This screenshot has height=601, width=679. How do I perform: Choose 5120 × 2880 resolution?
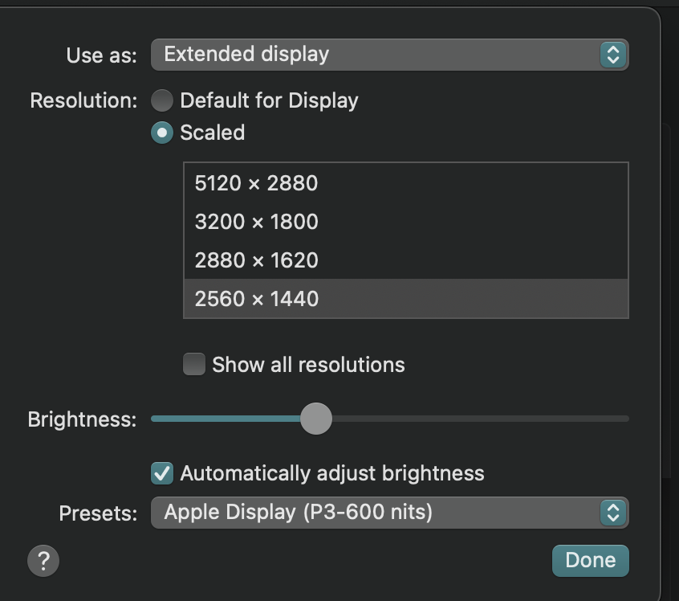coord(257,183)
